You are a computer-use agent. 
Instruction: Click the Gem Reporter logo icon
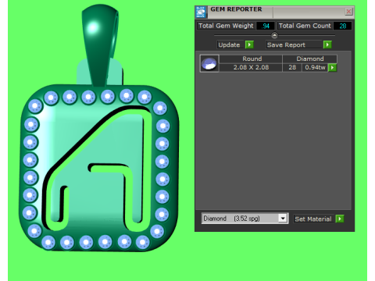[x=201, y=12]
